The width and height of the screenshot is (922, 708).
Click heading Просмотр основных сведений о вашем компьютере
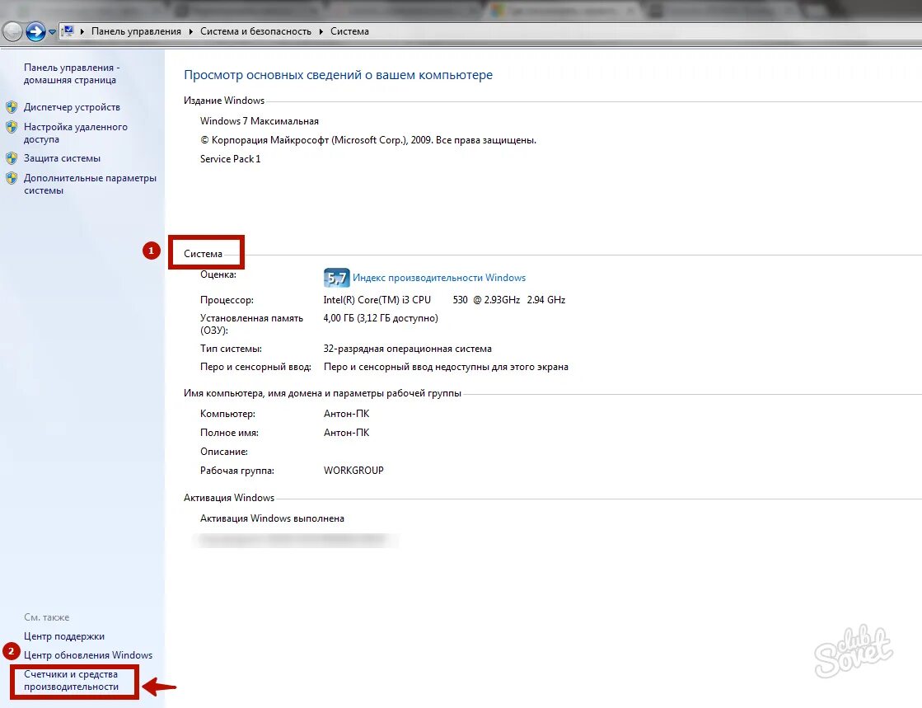338,75
